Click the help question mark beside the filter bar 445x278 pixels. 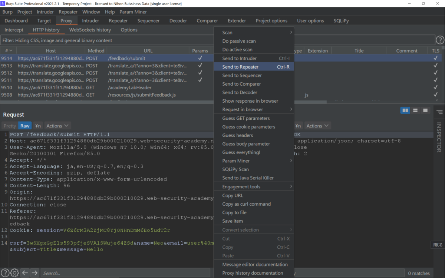(x=440, y=40)
